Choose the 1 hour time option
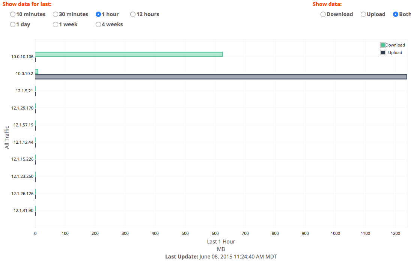The height and width of the screenshot is (263, 411). 98,14
